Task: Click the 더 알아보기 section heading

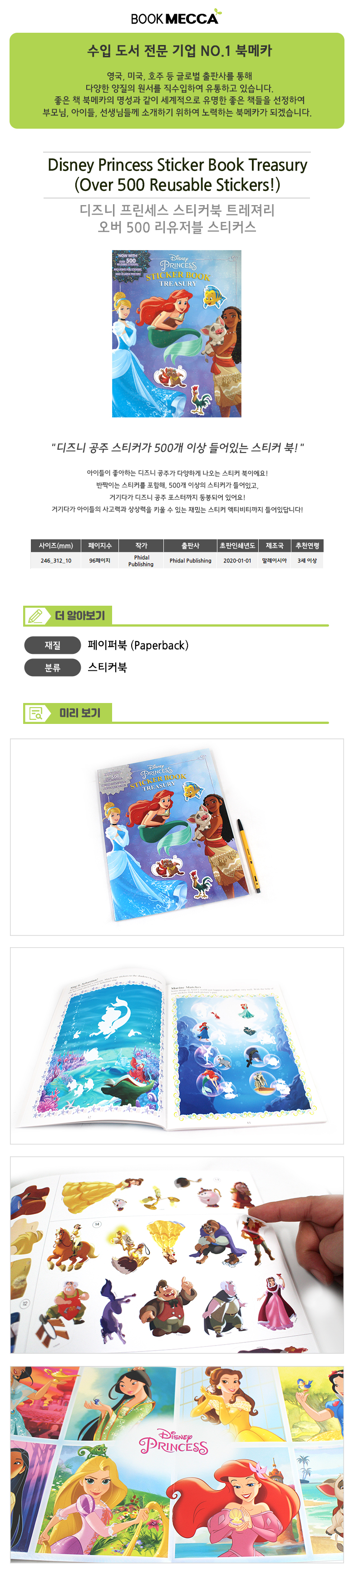Action: [x=80, y=615]
